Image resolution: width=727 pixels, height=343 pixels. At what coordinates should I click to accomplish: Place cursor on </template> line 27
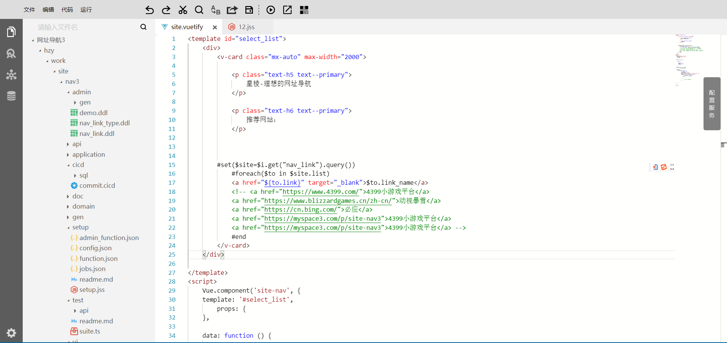point(208,273)
